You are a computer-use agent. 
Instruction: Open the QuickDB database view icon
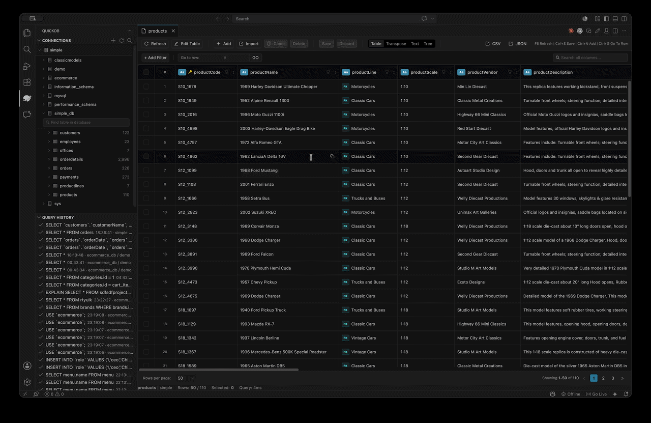pos(27,98)
